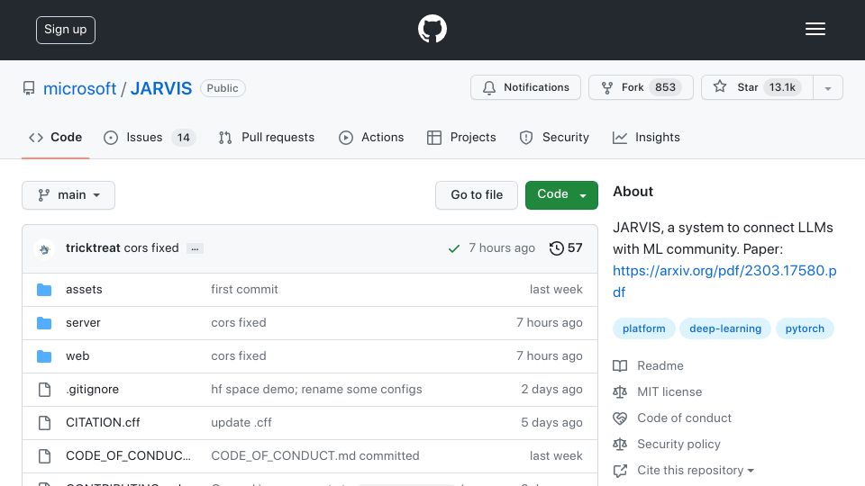Open the JARVIS repository link
Image resolution: width=865 pixels, height=486 pixels.
click(161, 88)
